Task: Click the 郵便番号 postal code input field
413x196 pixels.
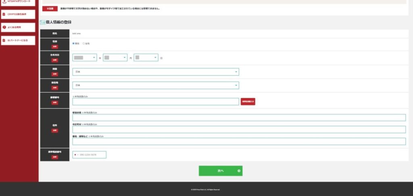Action: coord(156,102)
